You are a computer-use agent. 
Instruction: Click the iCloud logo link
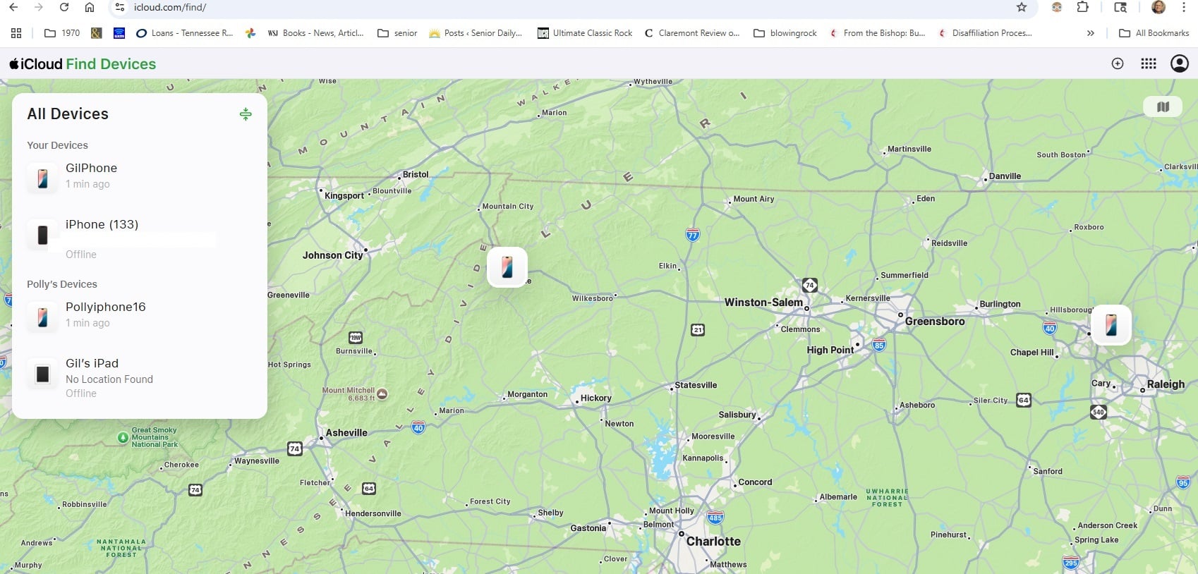pyautogui.click(x=36, y=64)
